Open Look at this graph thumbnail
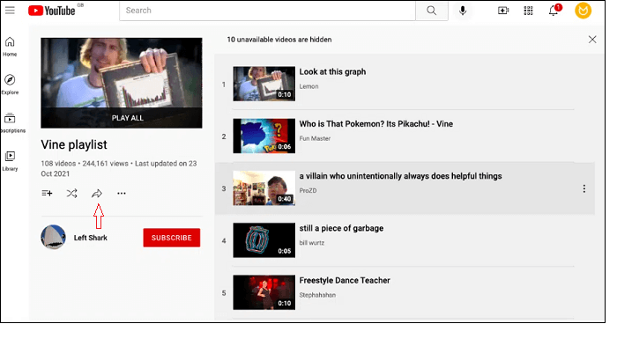617x346 pixels. click(264, 84)
